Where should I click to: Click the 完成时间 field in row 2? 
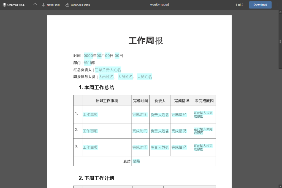point(140,131)
